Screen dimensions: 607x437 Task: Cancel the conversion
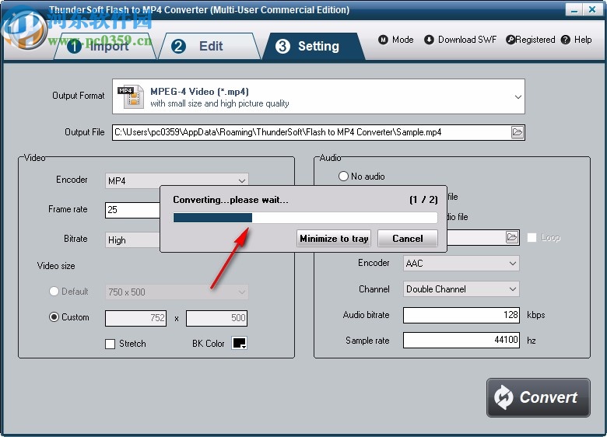tap(408, 238)
